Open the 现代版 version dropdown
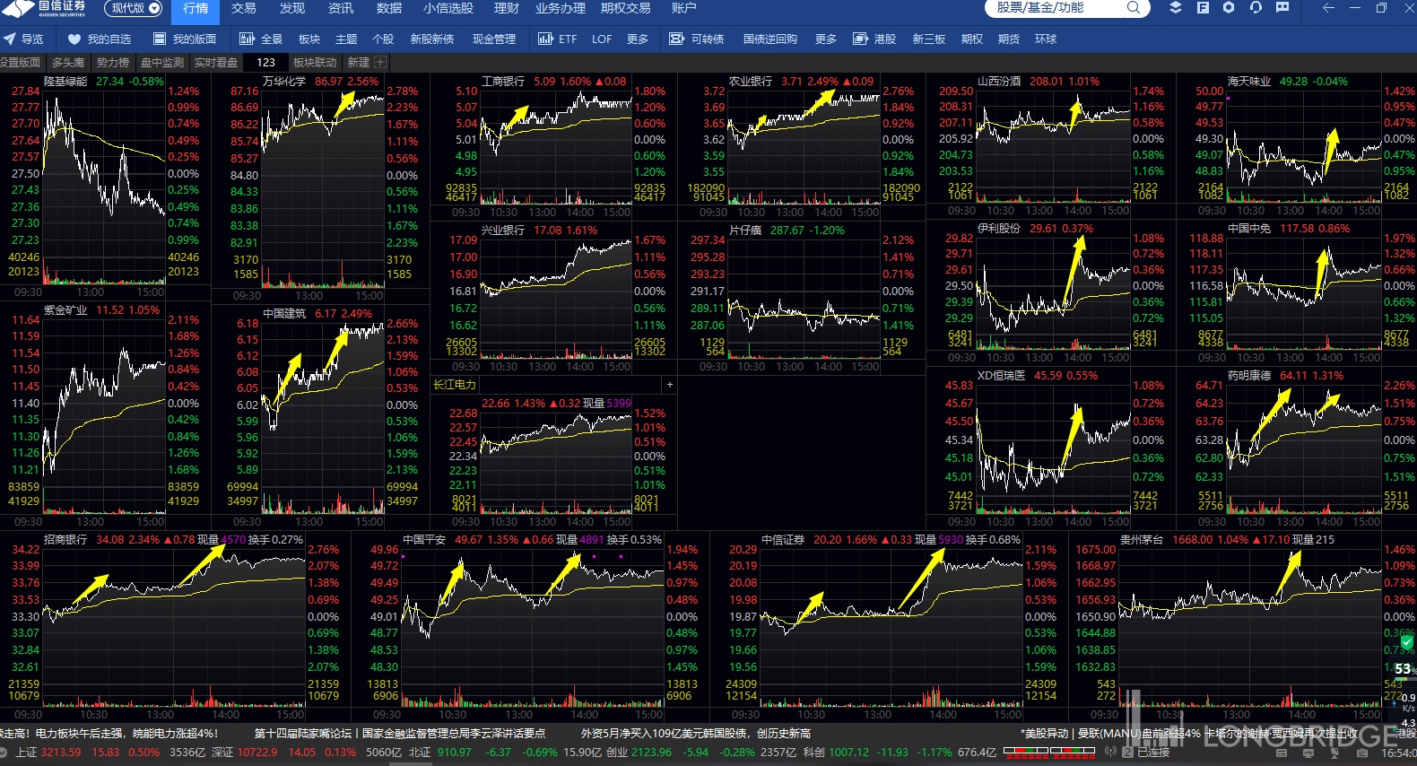Viewport: 1417px width, 766px height. [x=134, y=8]
